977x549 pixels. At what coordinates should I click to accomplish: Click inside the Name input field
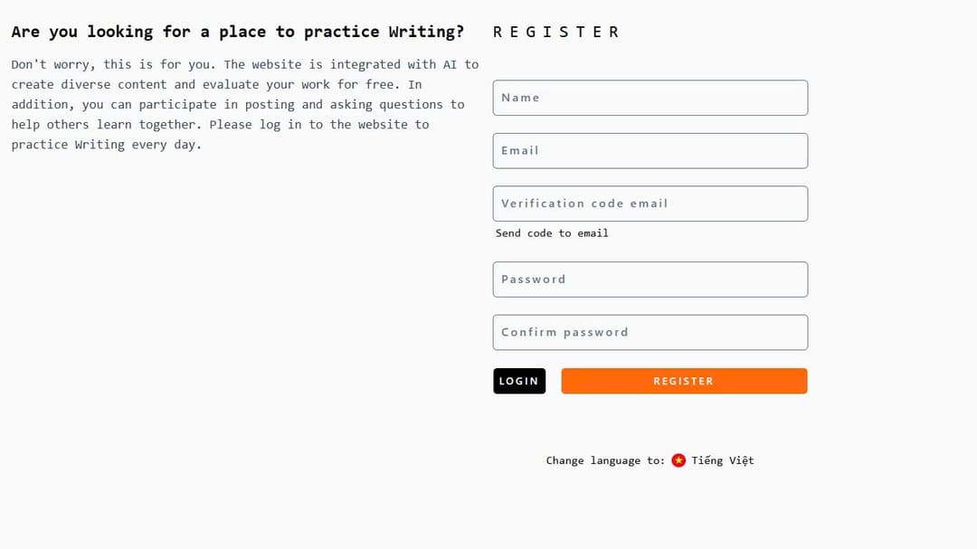[x=650, y=98]
